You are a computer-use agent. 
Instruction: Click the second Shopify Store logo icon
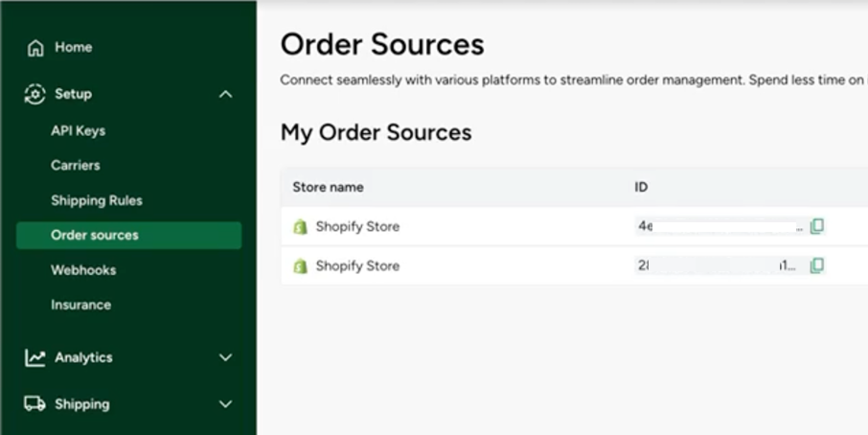tap(300, 266)
